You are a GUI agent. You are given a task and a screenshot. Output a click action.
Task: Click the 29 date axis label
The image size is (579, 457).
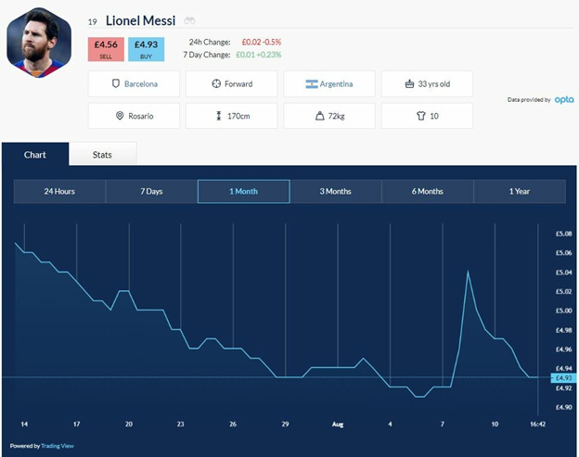pyautogui.click(x=285, y=425)
